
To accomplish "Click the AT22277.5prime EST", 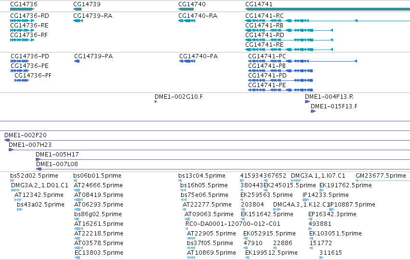I will click(x=207, y=205).
